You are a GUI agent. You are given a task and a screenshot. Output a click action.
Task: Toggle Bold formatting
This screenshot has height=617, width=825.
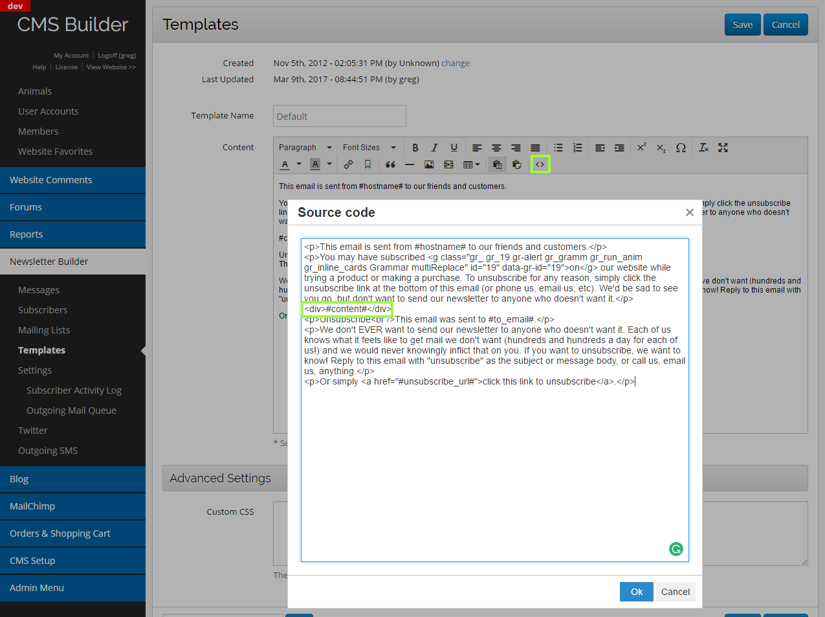(415, 148)
